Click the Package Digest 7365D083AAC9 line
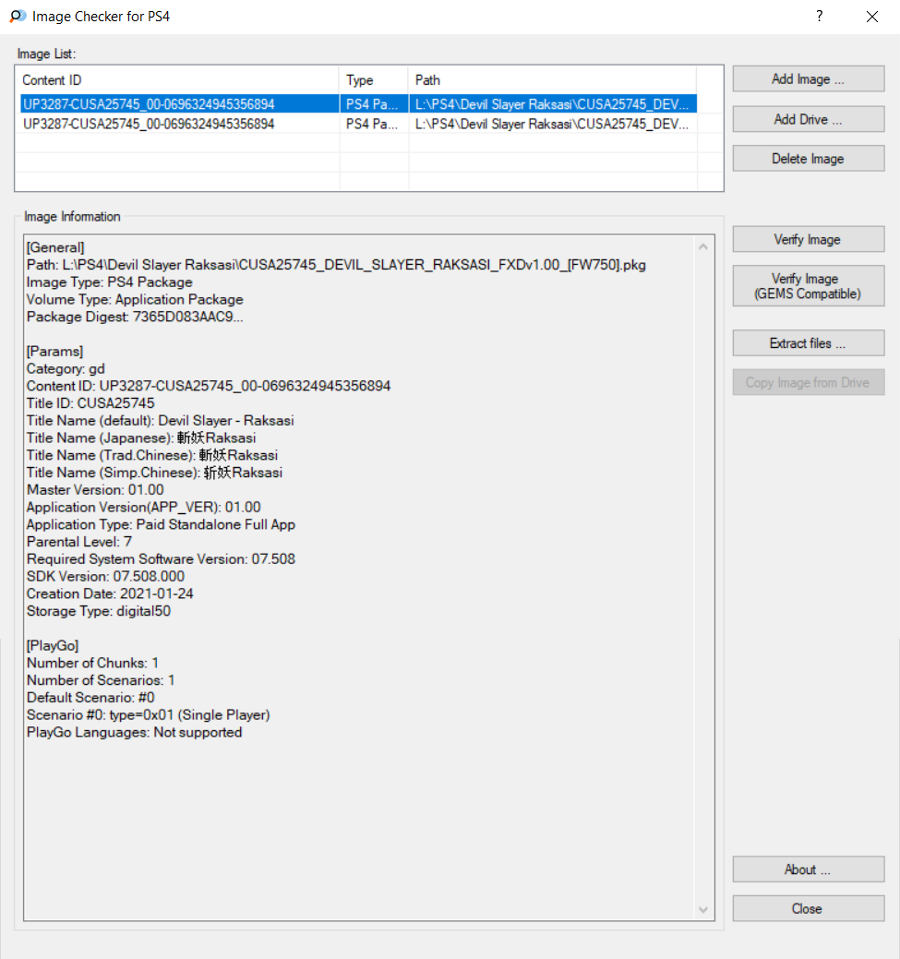 [135, 317]
